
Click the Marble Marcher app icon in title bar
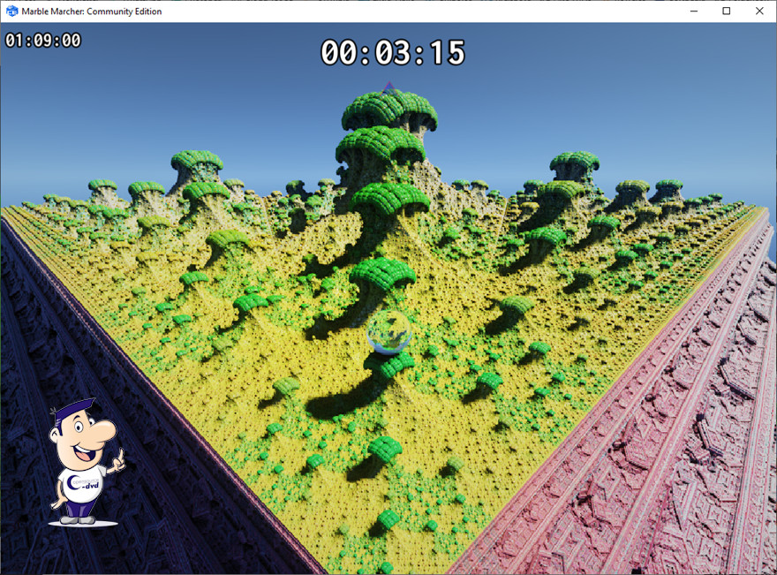point(12,11)
